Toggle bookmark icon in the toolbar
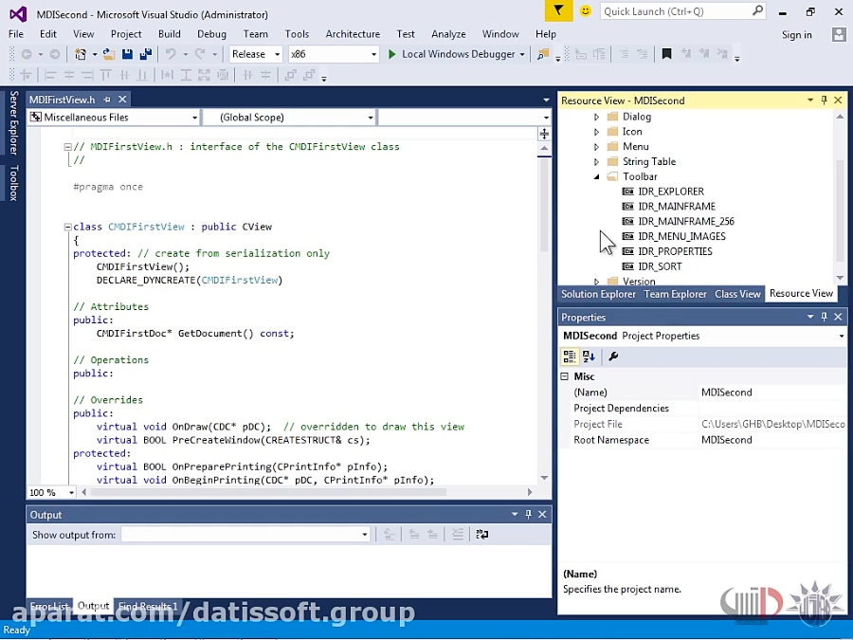Image resolution: width=853 pixels, height=640 pixels. (x=666, y=55)
